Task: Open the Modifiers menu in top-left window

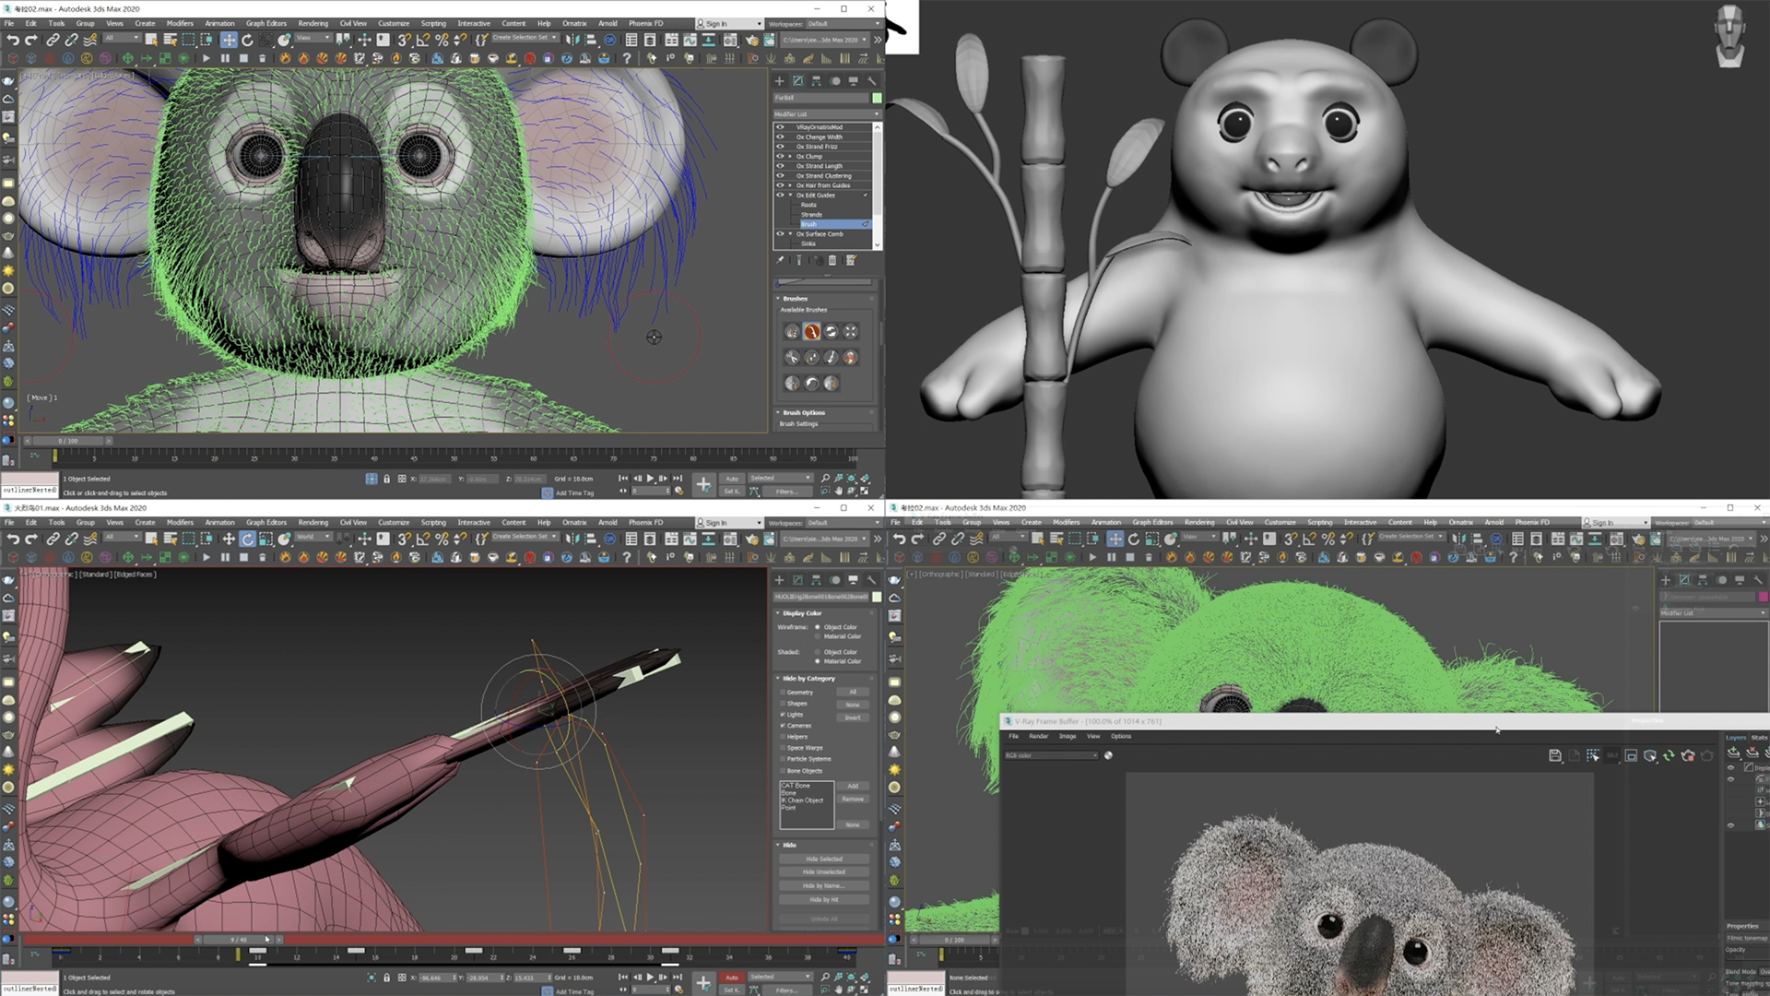Action: (180, 23)
